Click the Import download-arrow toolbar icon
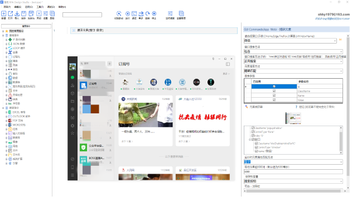Image resolution: width=352 pixels, height=201 pixels. coord(17,14)
